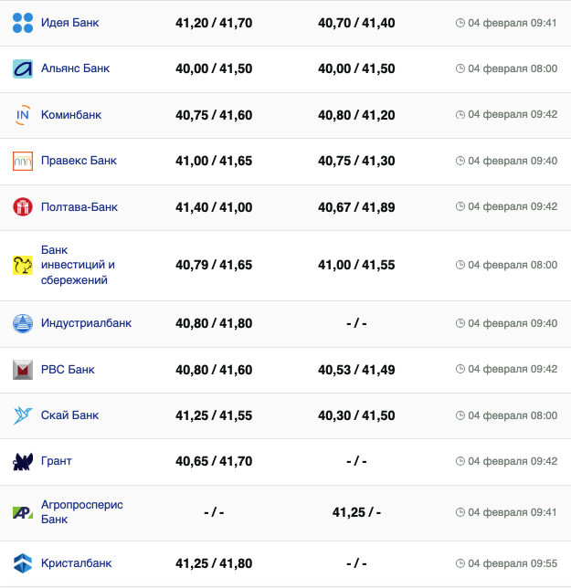
Task: Click the Альянс Банк logo icon
Action: tap(23, 68)
